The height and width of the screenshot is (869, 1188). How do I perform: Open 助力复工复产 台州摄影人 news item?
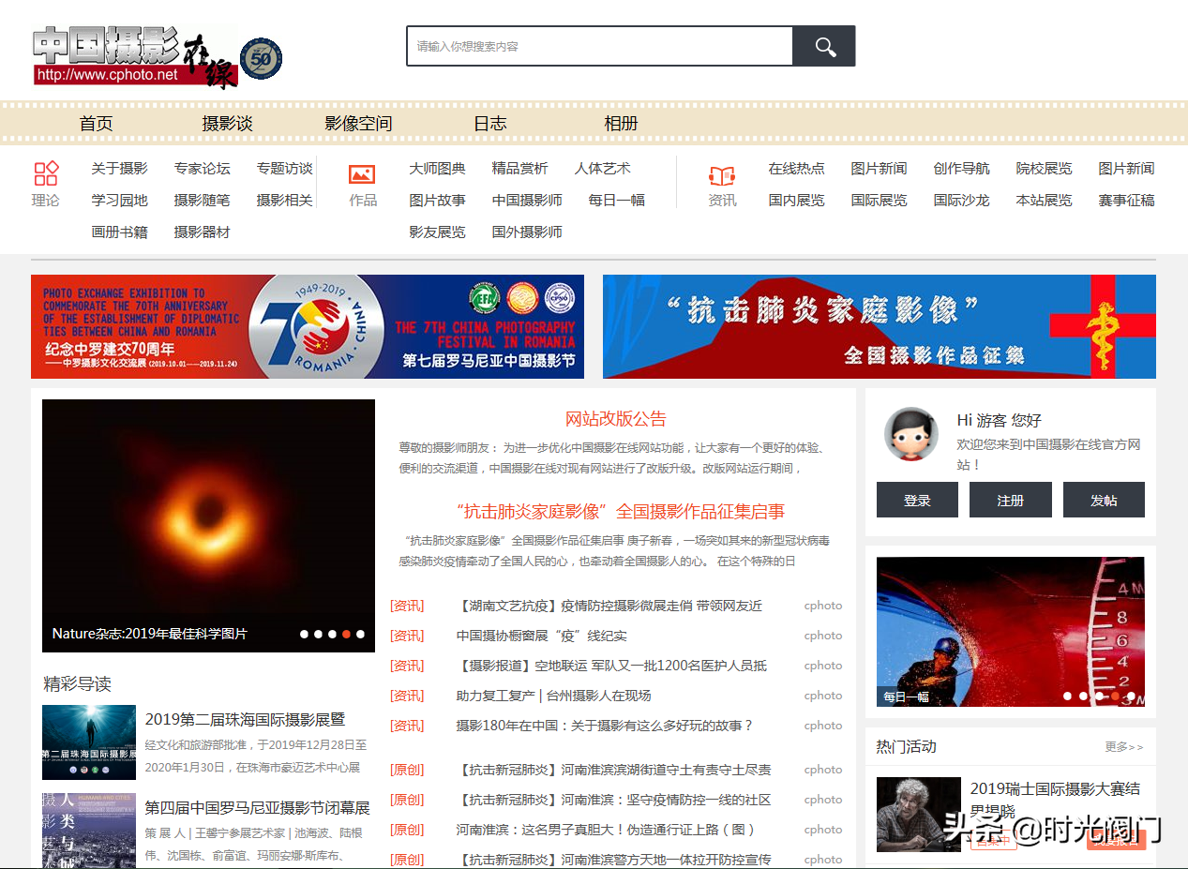tap(553, 696)
